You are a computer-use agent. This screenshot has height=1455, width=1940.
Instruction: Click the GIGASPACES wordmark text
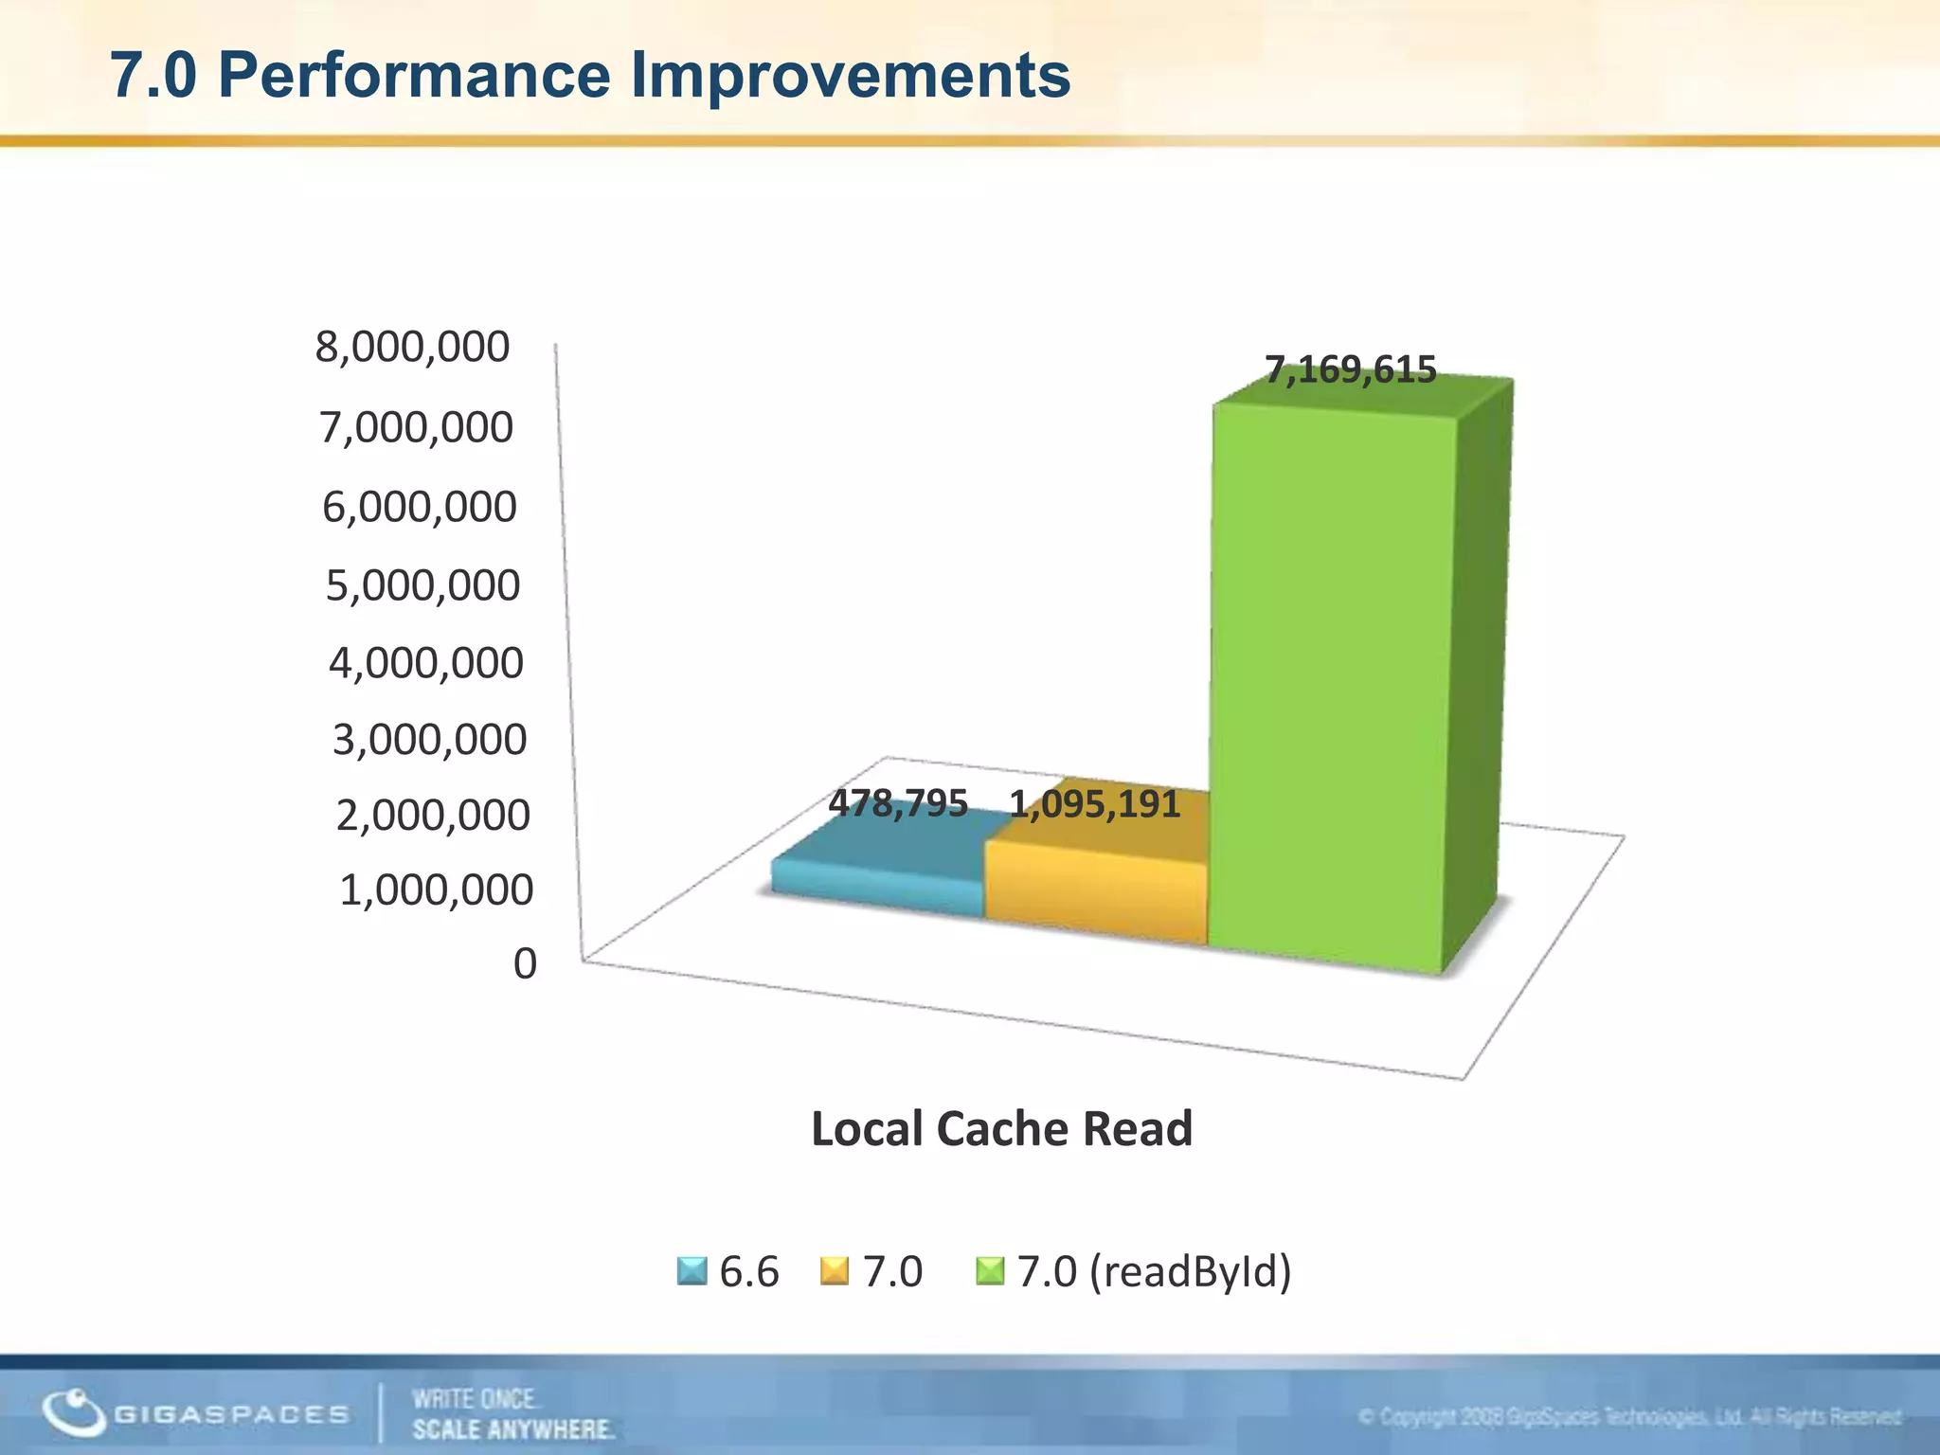coord(231,1414)
